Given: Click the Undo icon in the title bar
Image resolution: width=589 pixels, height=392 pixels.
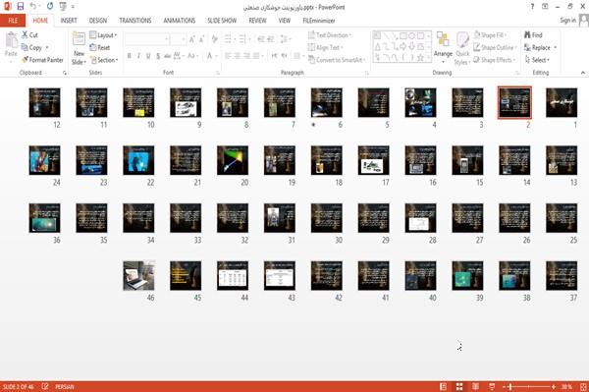Looking at the screenshot, I should point(33,7).
